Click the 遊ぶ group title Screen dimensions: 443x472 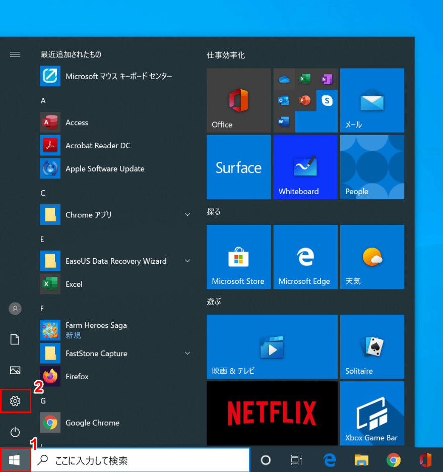tap(214, 302)
